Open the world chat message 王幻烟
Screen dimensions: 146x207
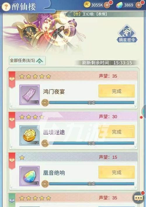coord(90,14)
